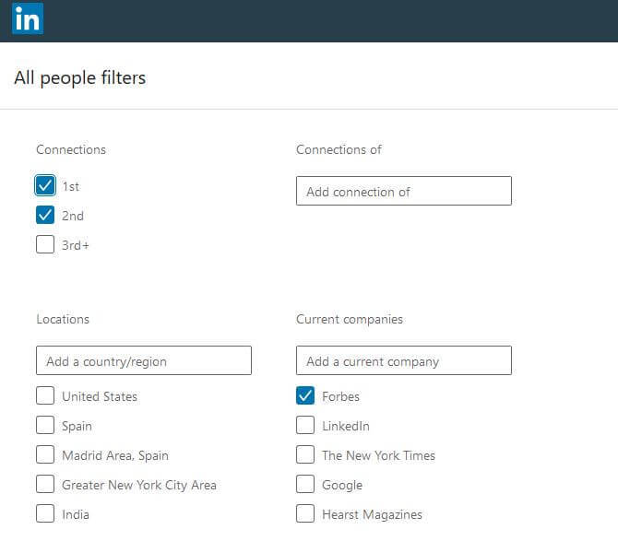
Task: Click the Current companies section label
Action: click(x=350, y=320)
